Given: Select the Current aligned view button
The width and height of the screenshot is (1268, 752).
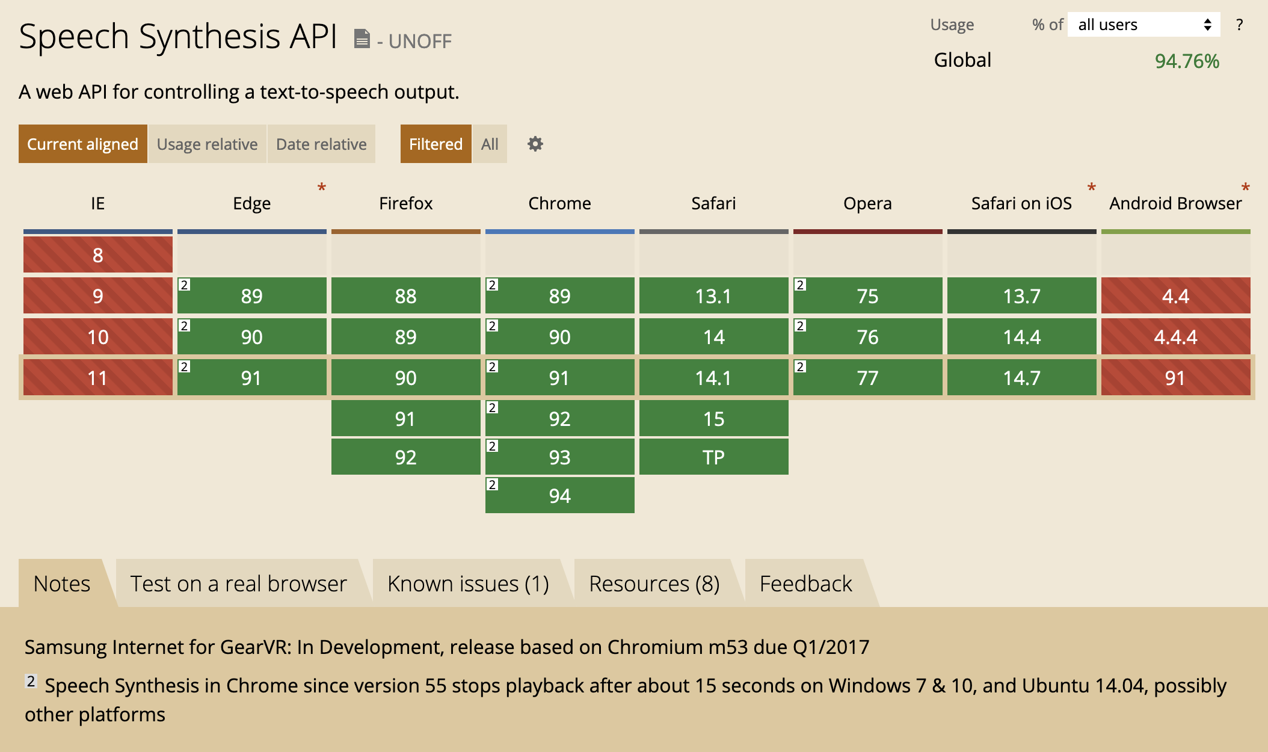Looking at the screenshot, I should (x=82, y=144).
